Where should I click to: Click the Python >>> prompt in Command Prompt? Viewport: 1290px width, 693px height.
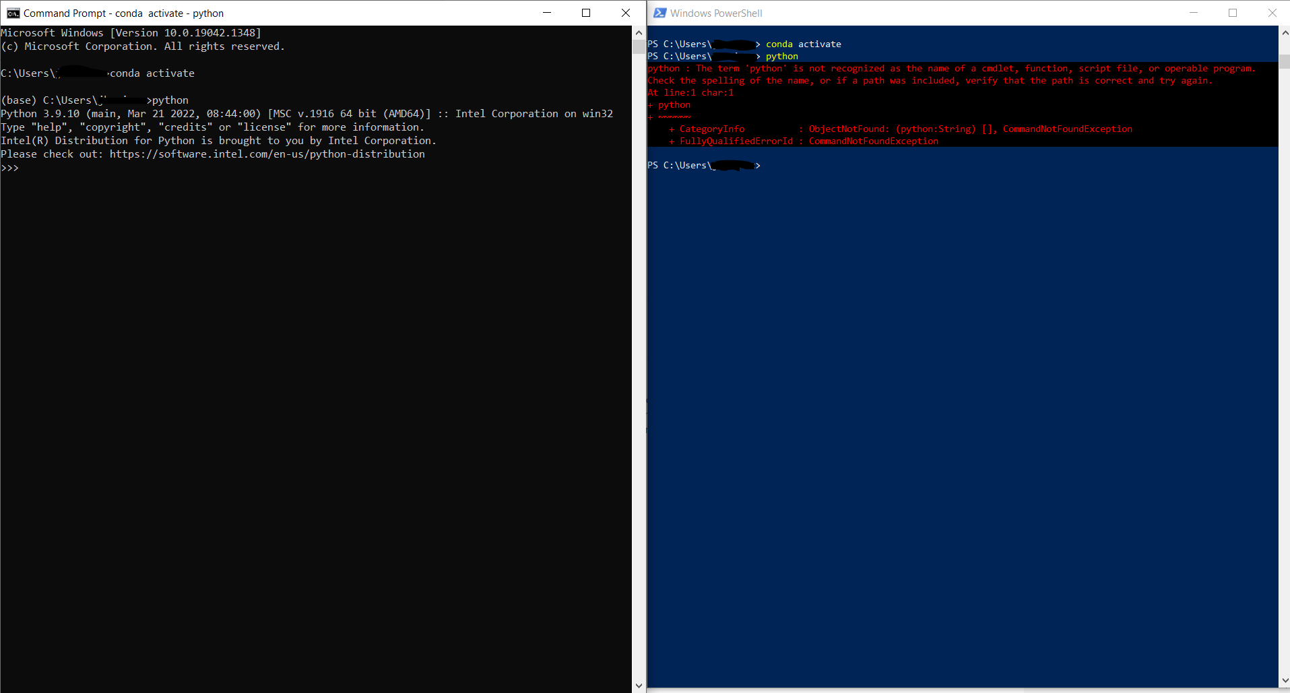10,168
